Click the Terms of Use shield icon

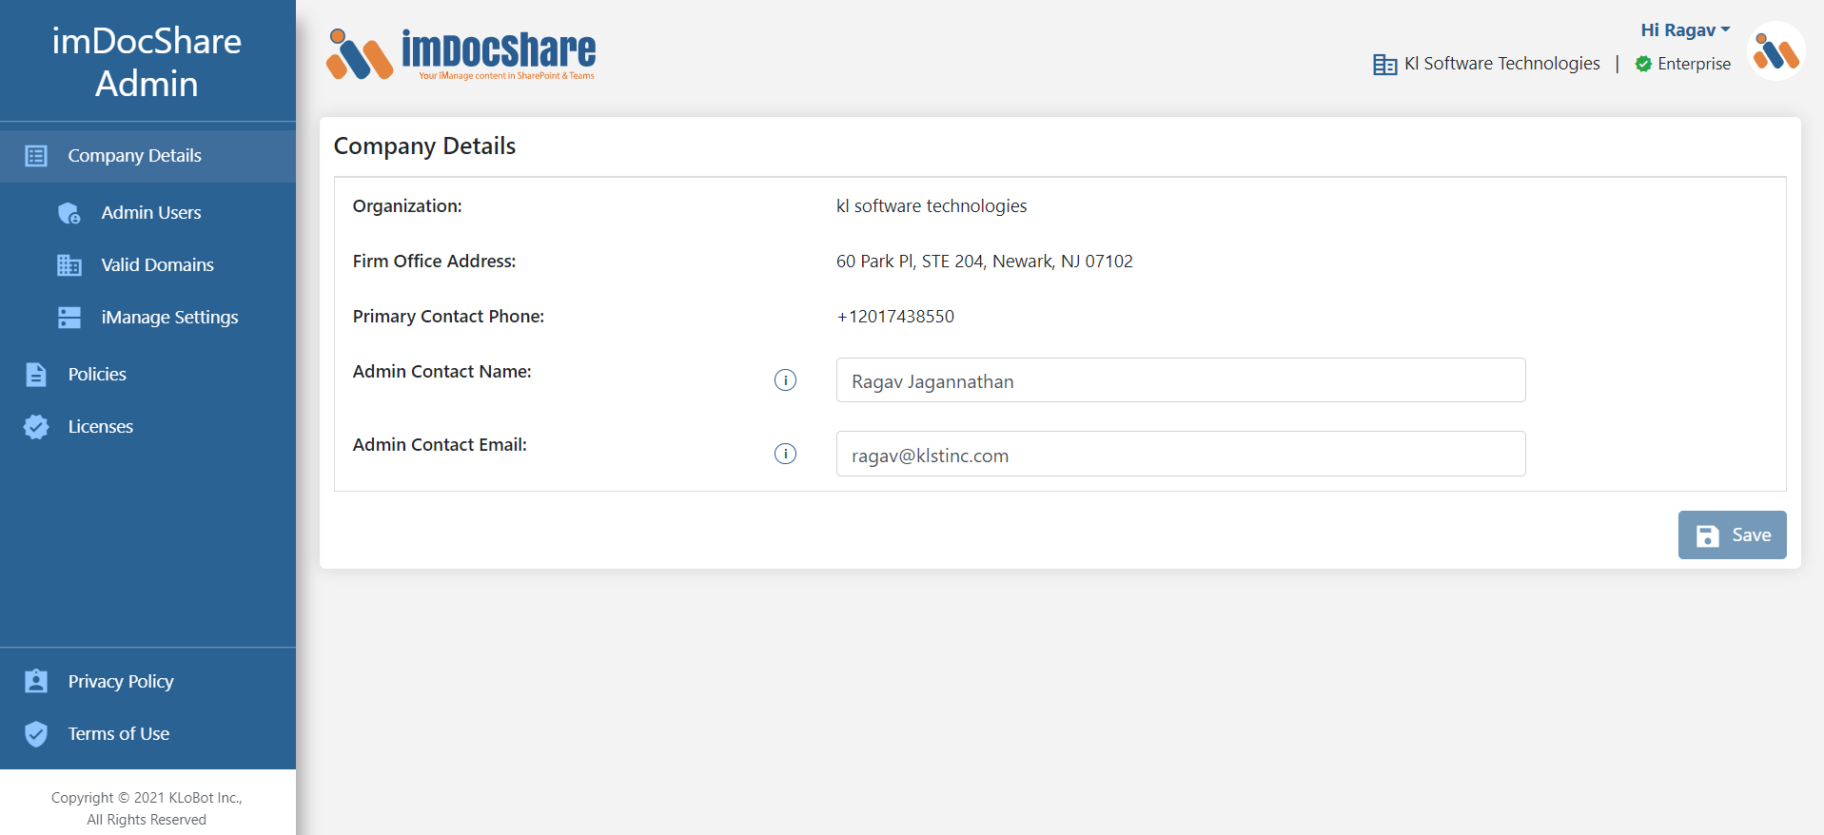tap(36, 733)
